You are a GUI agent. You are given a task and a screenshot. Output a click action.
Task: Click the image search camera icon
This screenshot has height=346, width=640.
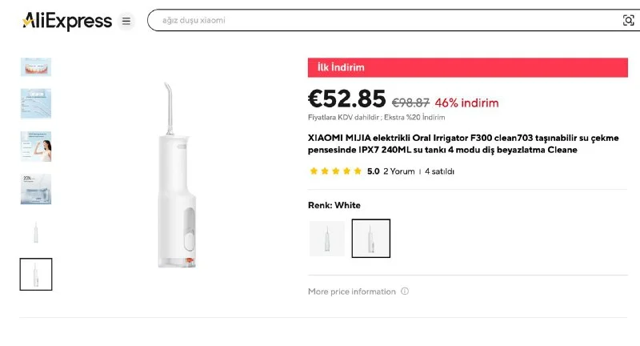pos(628,21)
